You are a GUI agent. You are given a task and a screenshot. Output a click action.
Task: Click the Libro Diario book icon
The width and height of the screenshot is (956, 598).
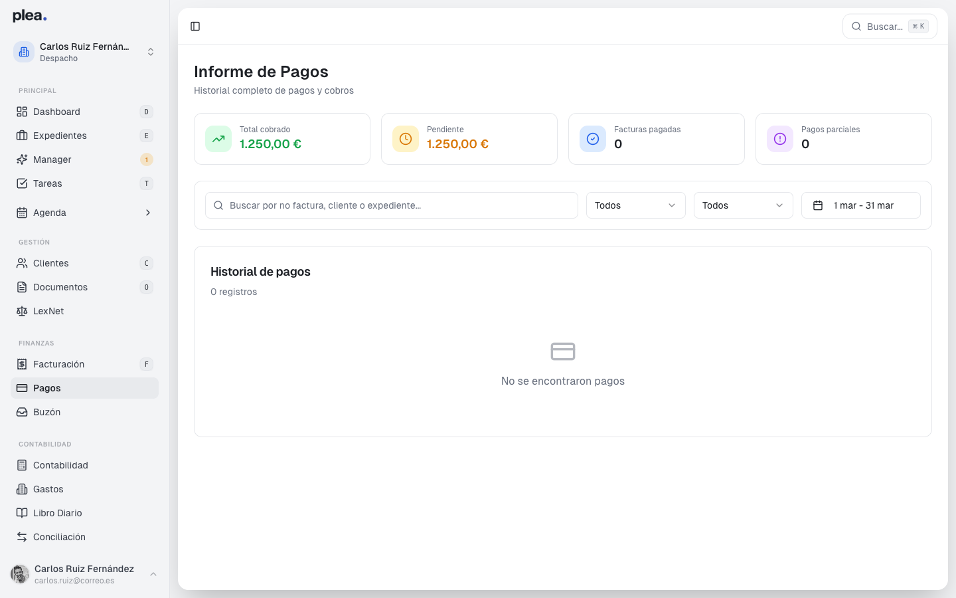pos(22,513)
